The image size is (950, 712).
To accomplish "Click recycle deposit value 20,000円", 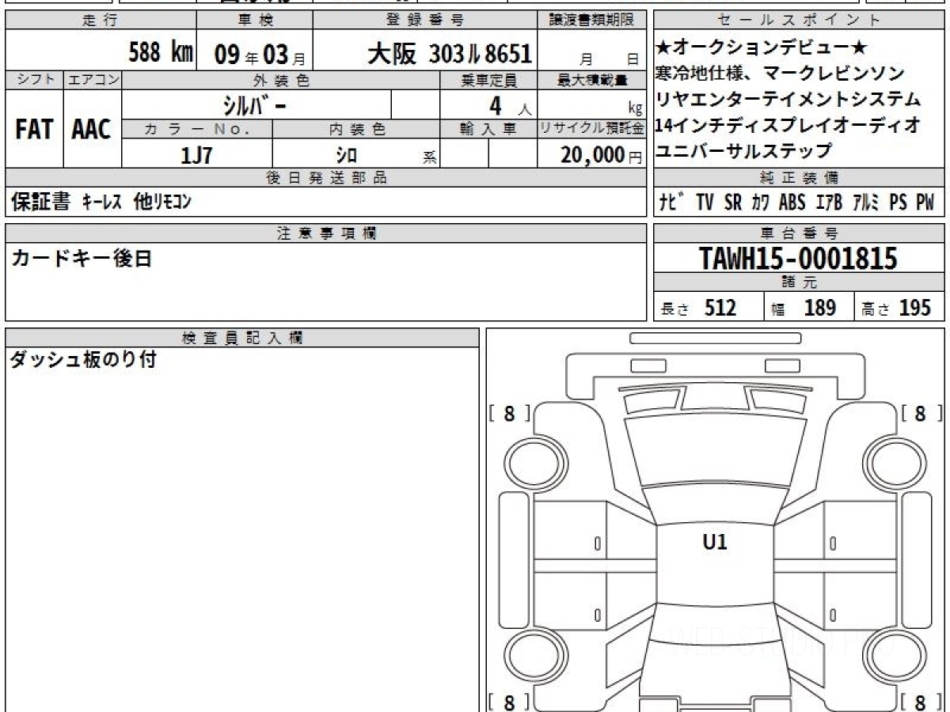I will click(602, 155).
